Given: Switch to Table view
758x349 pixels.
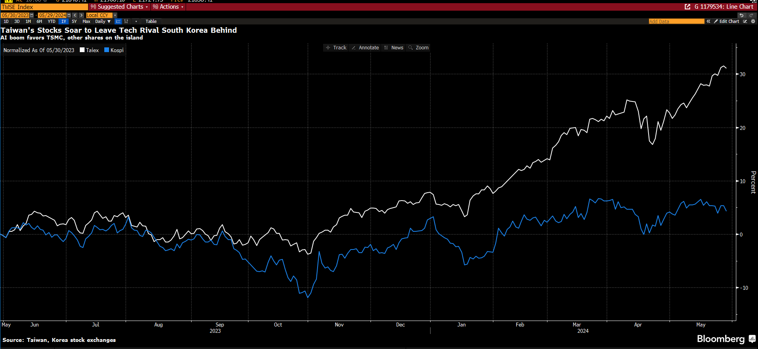Looking at the screenshot, I should (x=151, y=21).
